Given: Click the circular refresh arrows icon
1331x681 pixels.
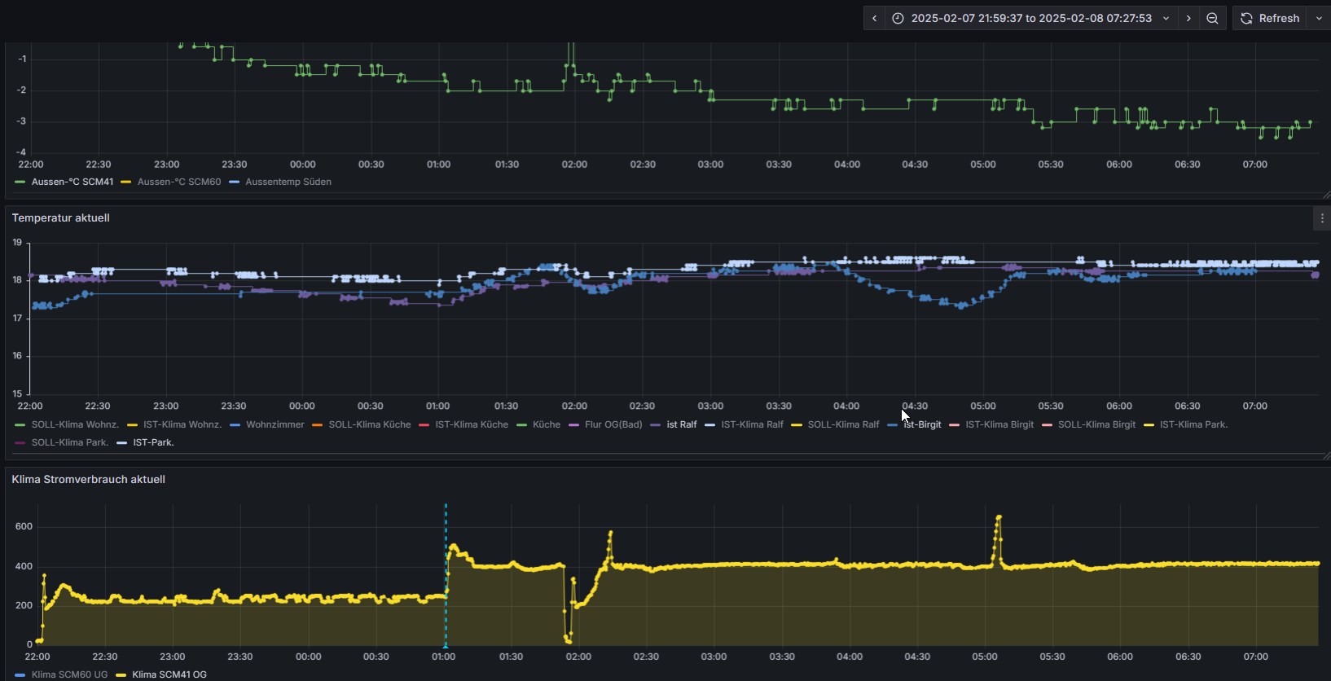Looking at the screenshot, I should click(1246, 18).
